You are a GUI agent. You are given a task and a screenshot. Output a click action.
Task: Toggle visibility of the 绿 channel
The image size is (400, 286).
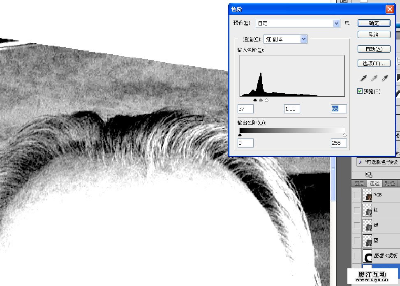point(357,225)
